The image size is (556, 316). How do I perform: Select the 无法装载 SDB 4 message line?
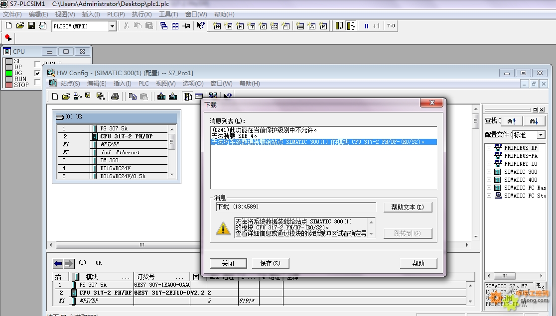[x=234, y=136]
